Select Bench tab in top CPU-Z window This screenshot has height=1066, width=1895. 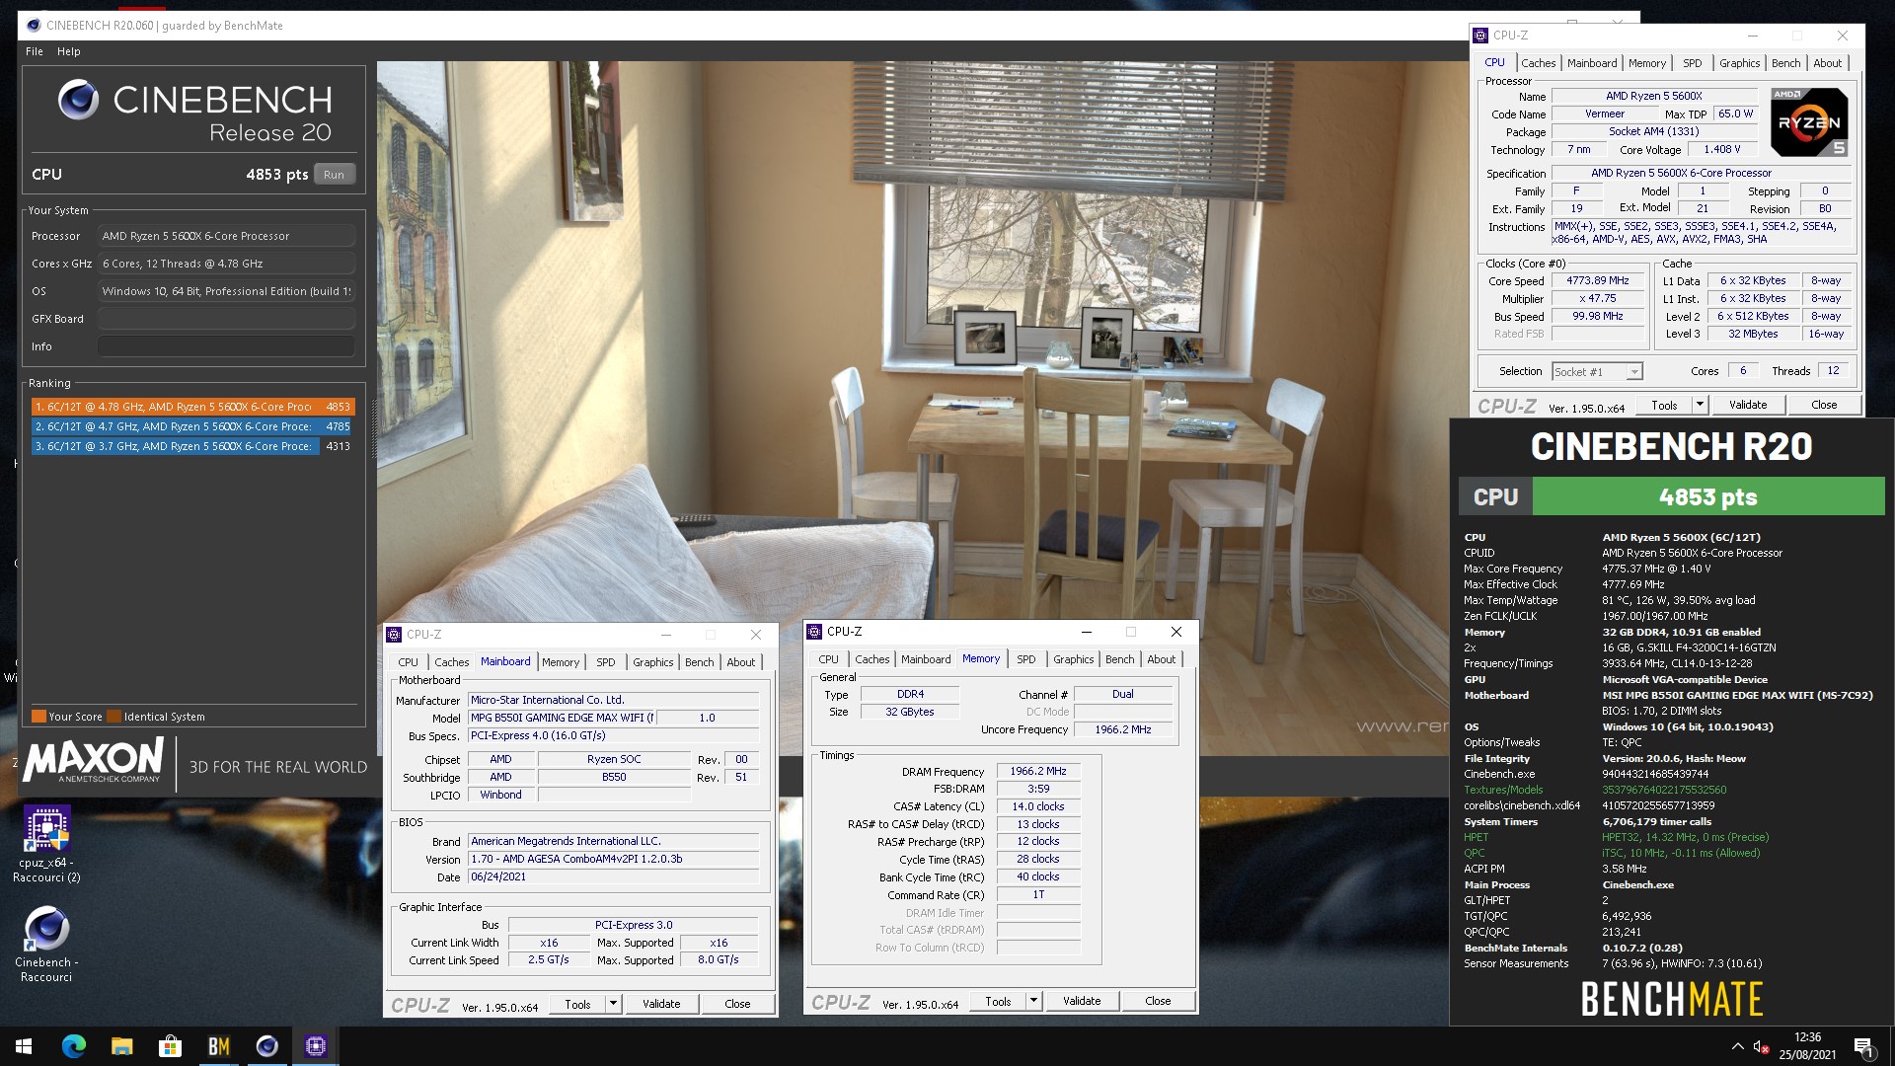[x=1785, y=63]
